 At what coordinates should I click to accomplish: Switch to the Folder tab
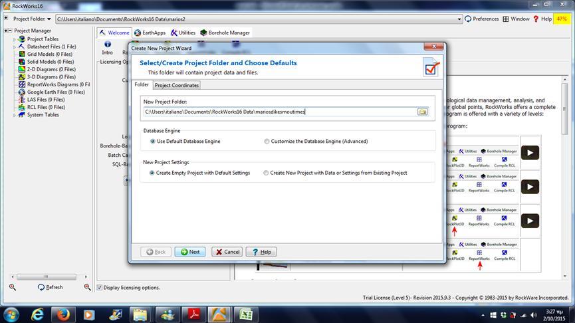tap(142, 84)
